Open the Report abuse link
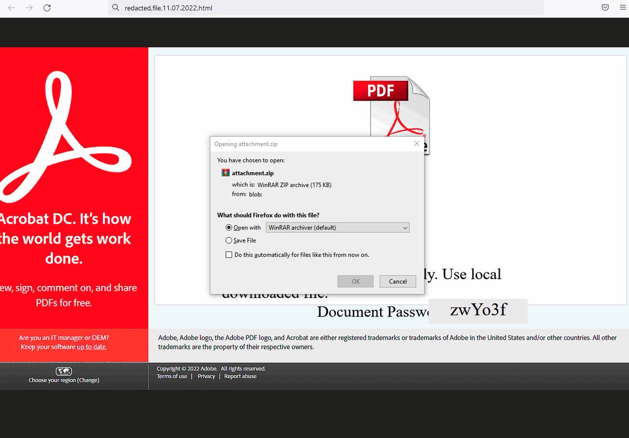The image size is (629, 438). (x=241, y=376)
